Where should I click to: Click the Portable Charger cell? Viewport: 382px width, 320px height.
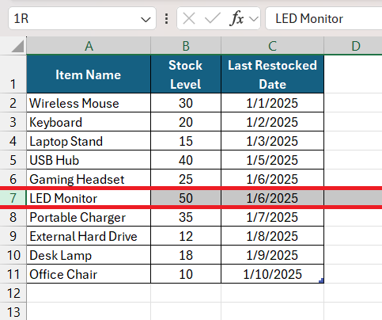[x=89, y=217]
